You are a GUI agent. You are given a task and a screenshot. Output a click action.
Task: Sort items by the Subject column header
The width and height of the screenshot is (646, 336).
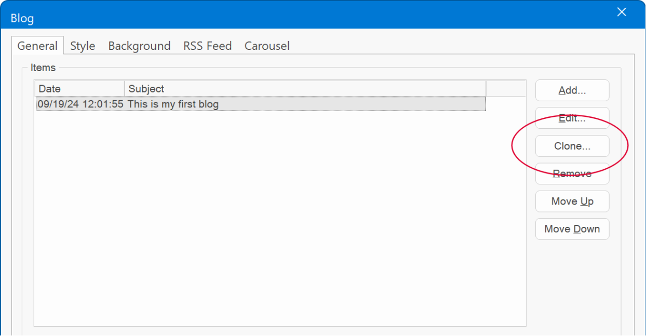tap(305, 89)
